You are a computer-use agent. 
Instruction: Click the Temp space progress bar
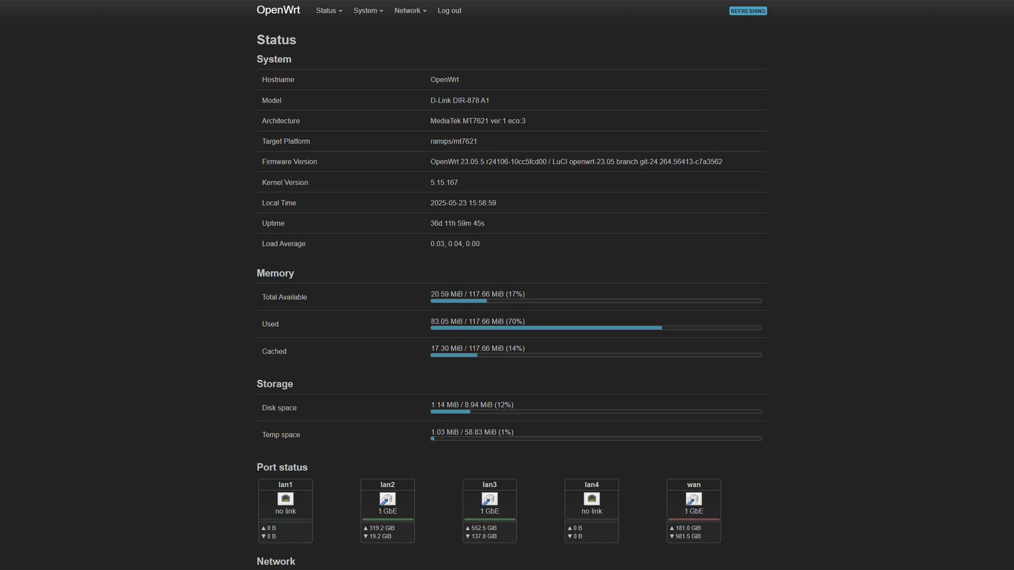[596, 439]
